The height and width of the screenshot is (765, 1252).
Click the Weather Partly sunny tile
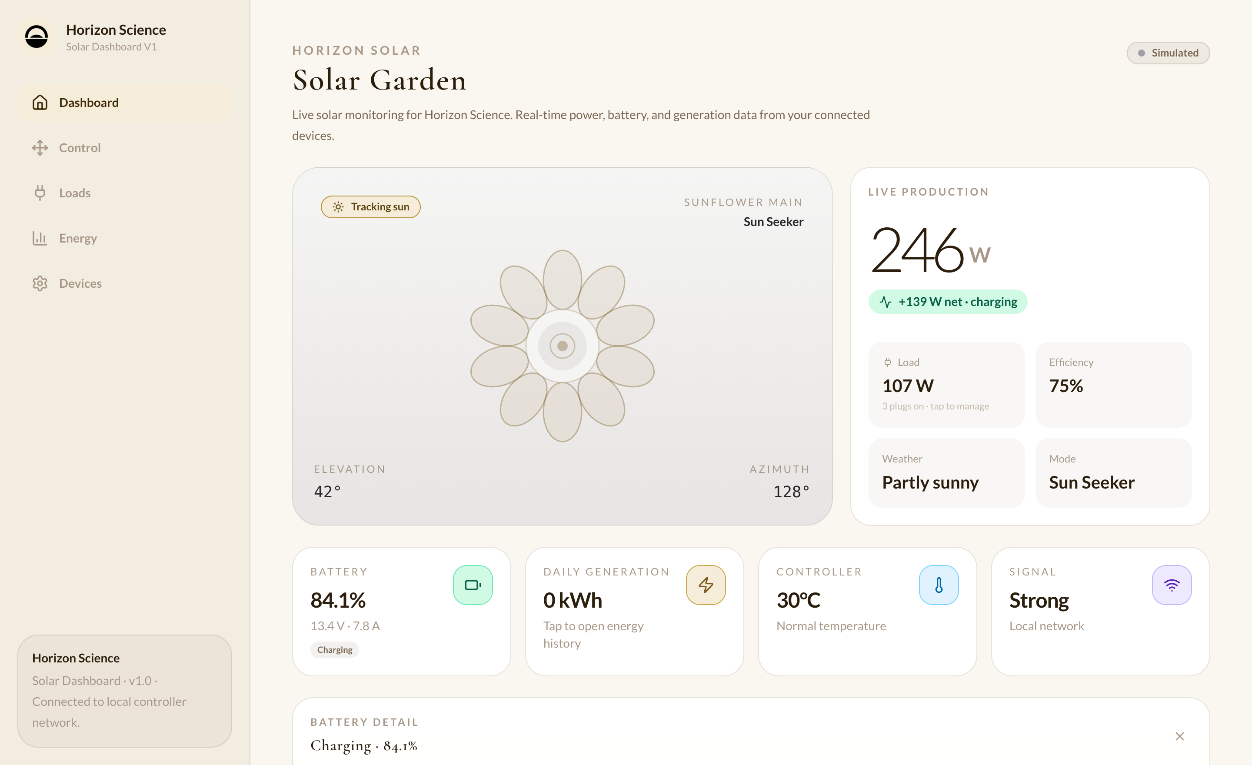pyautogui.click(x=946, y=472)
